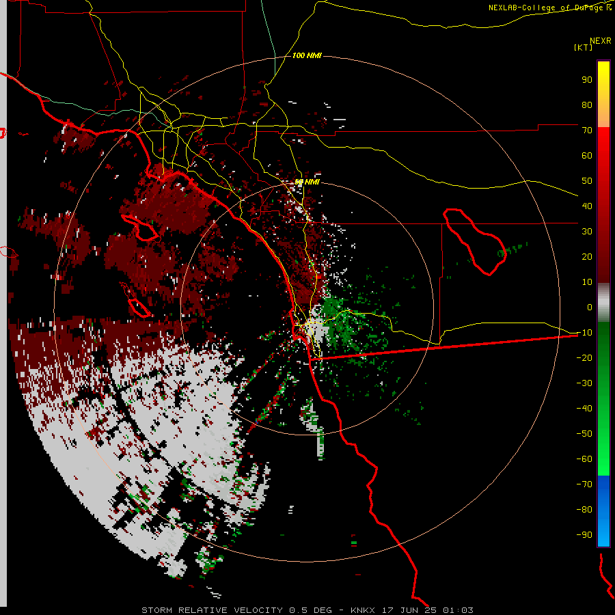The height and width of the screenshot is (615, 615).
Task: Select the -10 value on velocity scale
Action: (x=584, y=333)
